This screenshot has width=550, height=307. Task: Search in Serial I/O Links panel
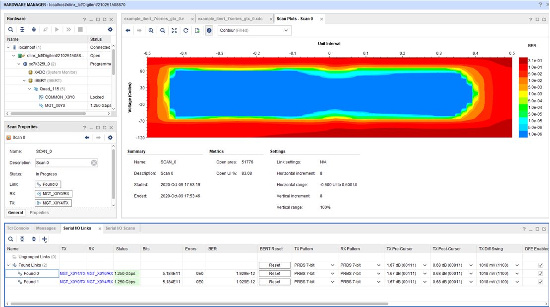pos(10,239)
